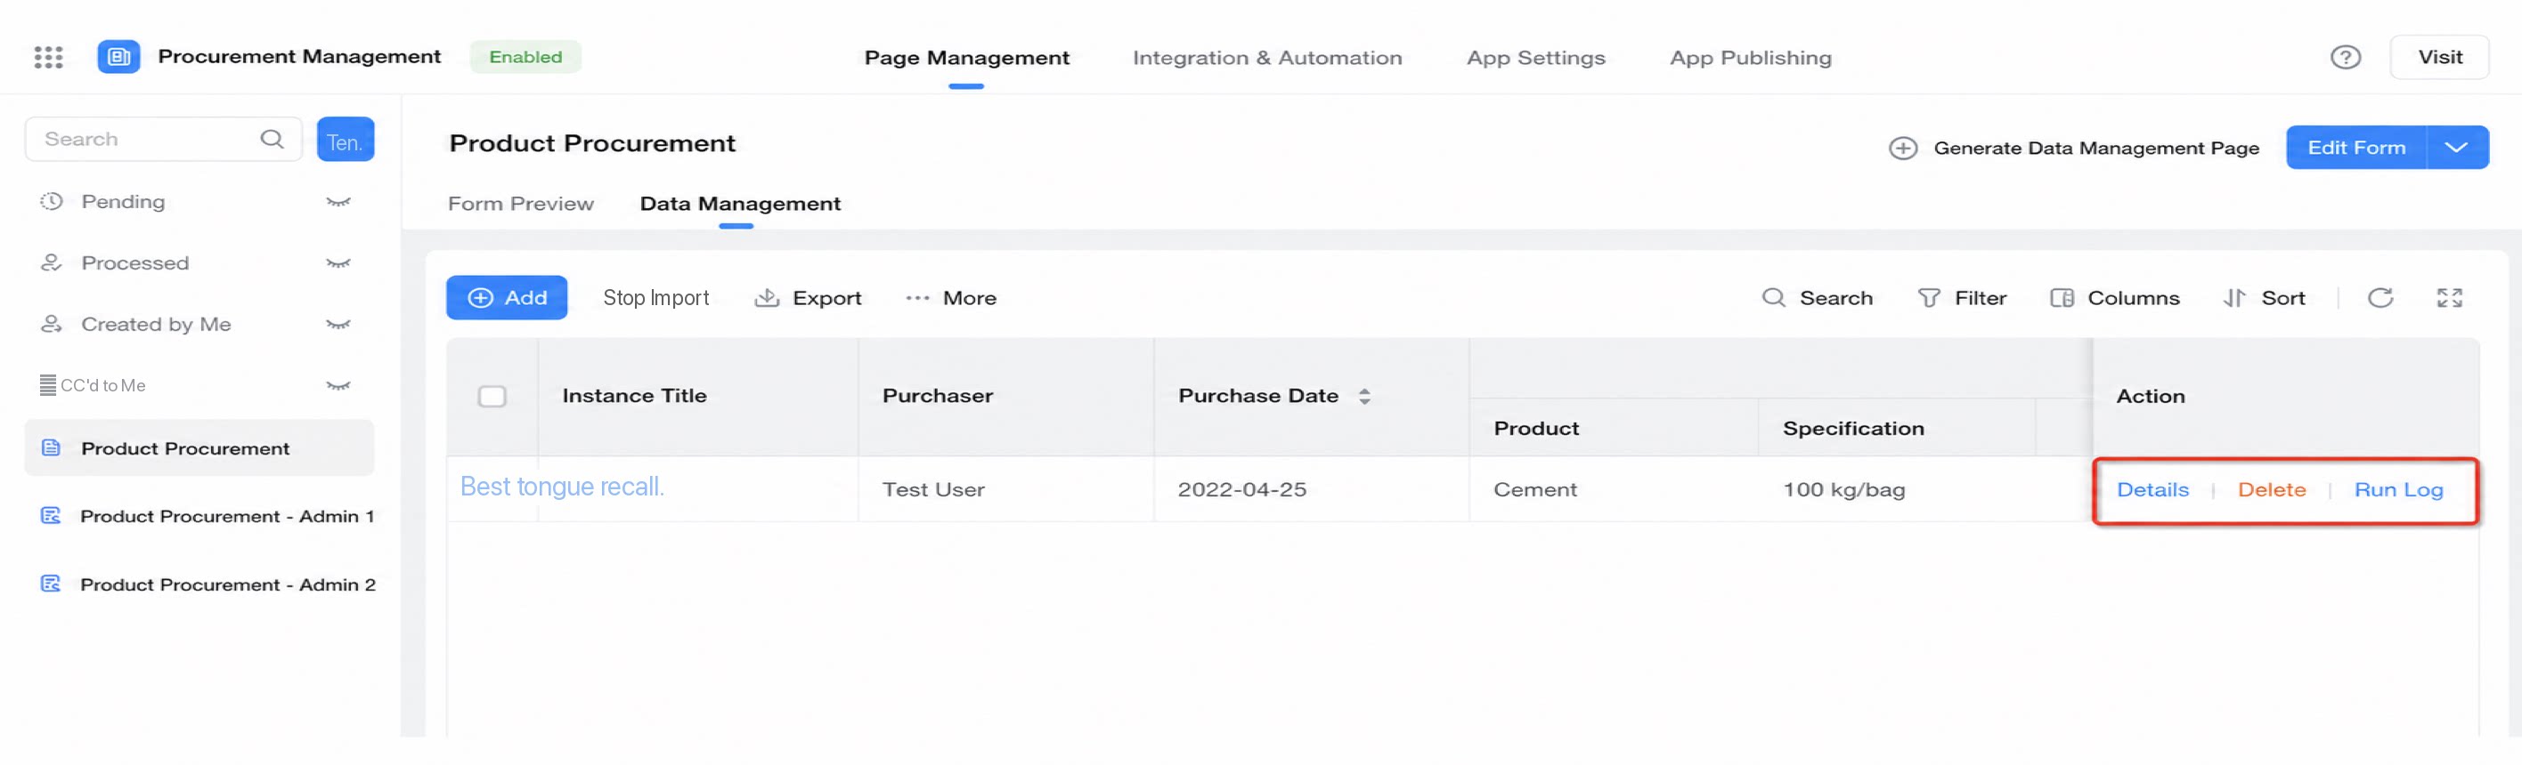Open the Integration & Automation tab
Viewport: 2522px width, 765px height.
[x=1267, y=58]
